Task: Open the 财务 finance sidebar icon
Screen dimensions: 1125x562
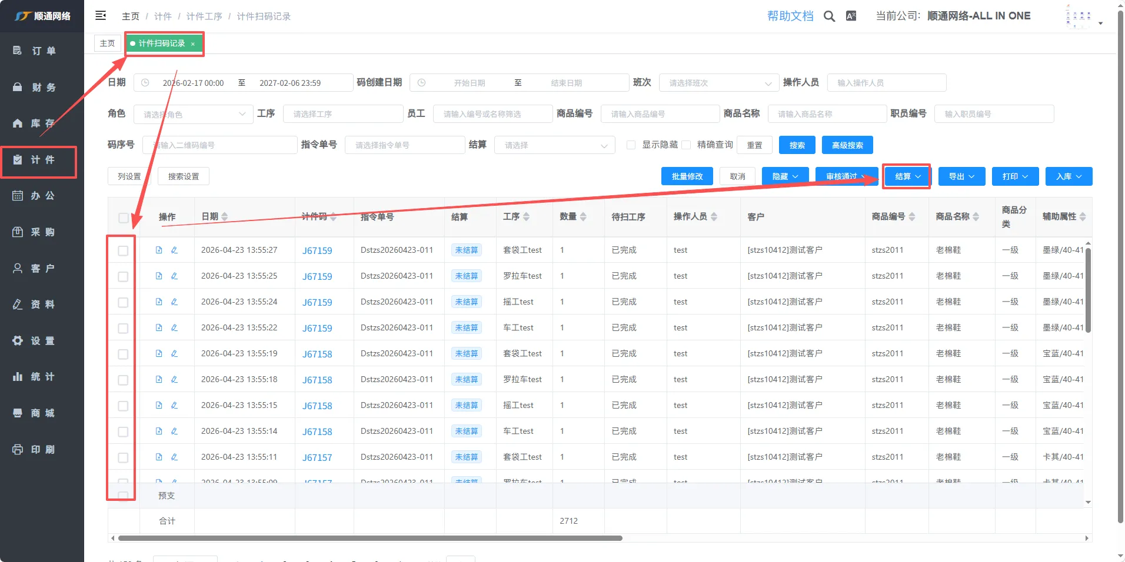Action: coord(18,87)
